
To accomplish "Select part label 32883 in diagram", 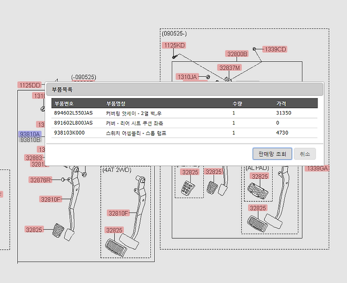I will (34, 158).
